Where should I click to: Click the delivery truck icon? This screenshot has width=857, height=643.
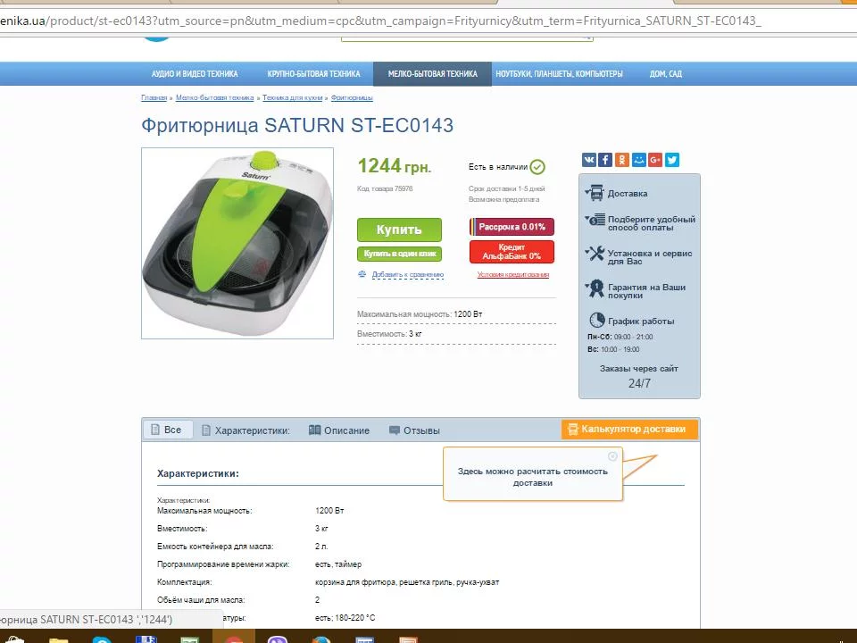[595, 193]
